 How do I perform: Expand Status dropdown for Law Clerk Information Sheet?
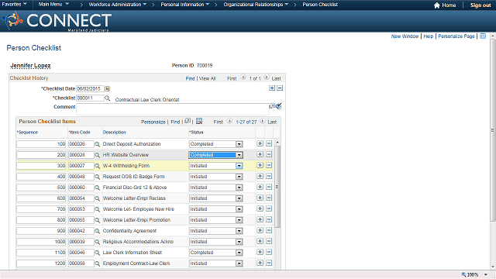pyautogui.click(x=239, y=253)
